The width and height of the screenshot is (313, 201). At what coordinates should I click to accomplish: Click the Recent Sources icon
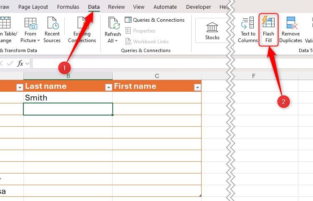52,23
